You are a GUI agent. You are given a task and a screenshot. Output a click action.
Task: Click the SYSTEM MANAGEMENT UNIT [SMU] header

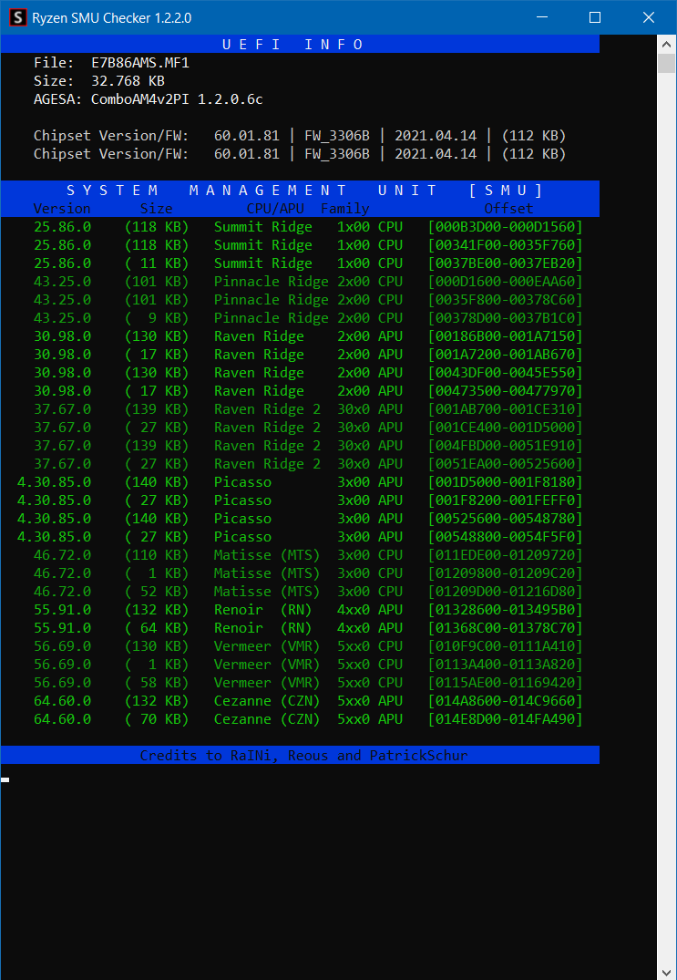point(304,190)
